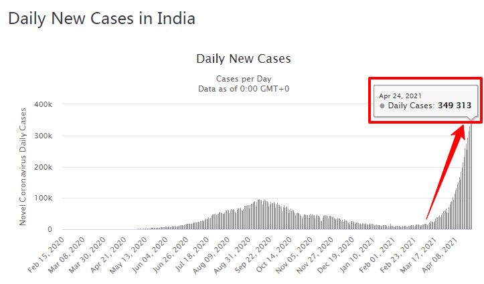Click the 'Daily New Cases' chart title
The image size is (484, 284).
243,59
